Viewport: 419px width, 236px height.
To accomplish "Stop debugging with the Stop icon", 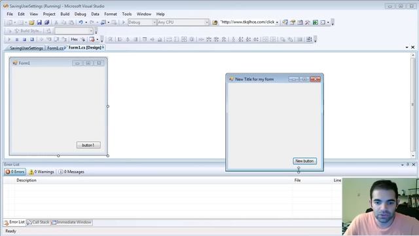I will pyautogui.click(x=24, y=39).
